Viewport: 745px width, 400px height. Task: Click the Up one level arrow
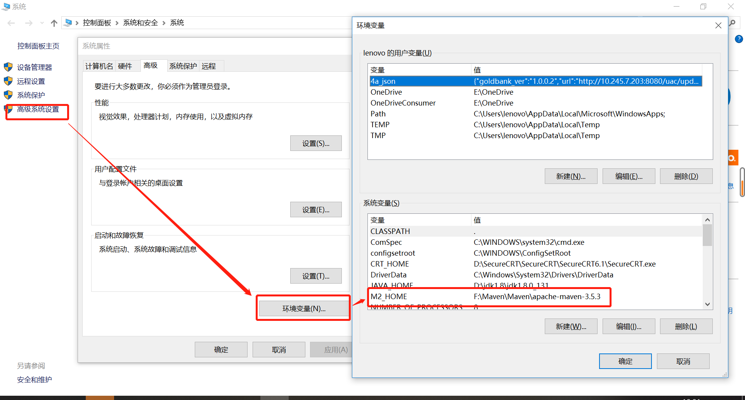pyautogui.click(x=54, y=23)
